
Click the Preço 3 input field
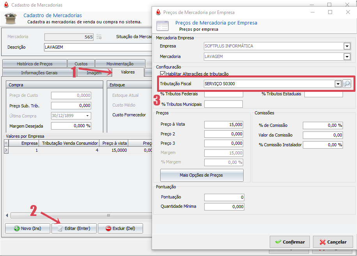tap(224, 144)
